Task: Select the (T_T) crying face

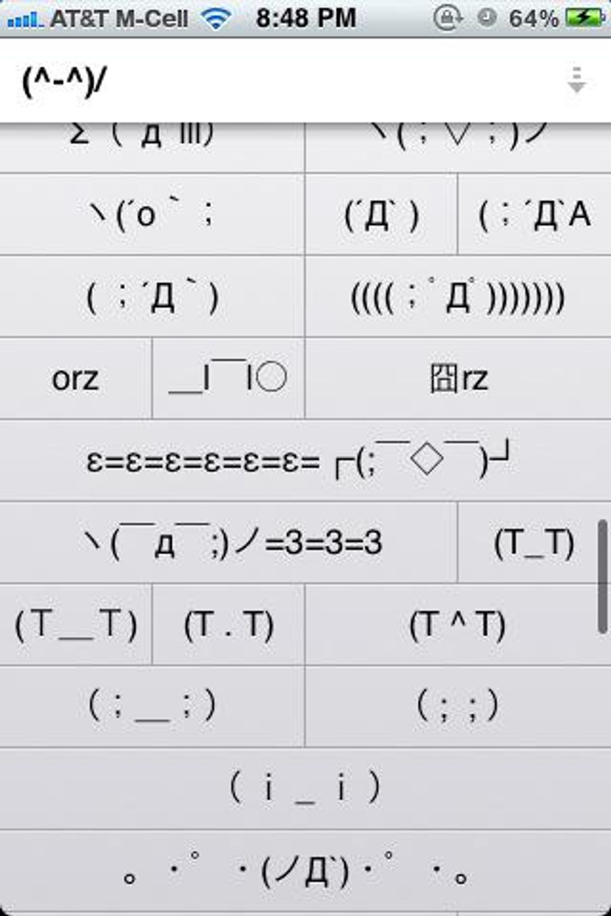Action: pyautogui.click(x=534, y=542)
